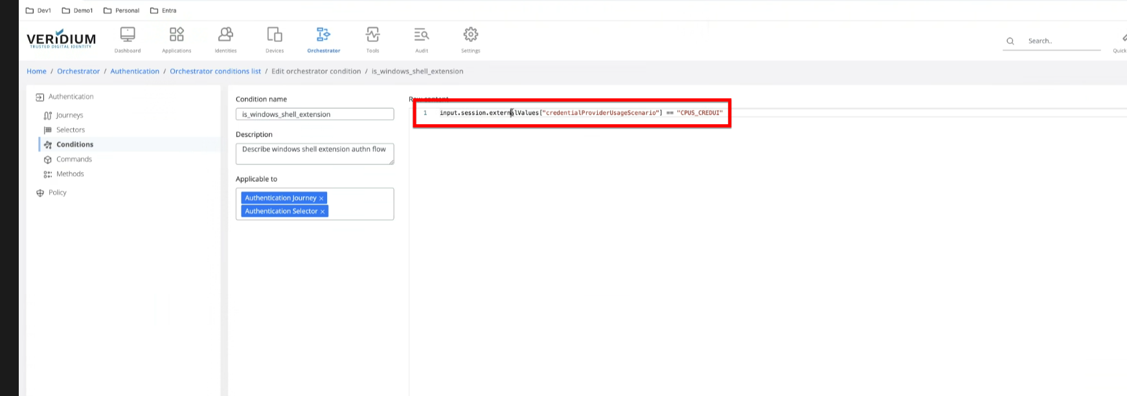The image size is (1127, 396).
Task: Select the Orchestrator navigation icon
Action: point(323,35)
